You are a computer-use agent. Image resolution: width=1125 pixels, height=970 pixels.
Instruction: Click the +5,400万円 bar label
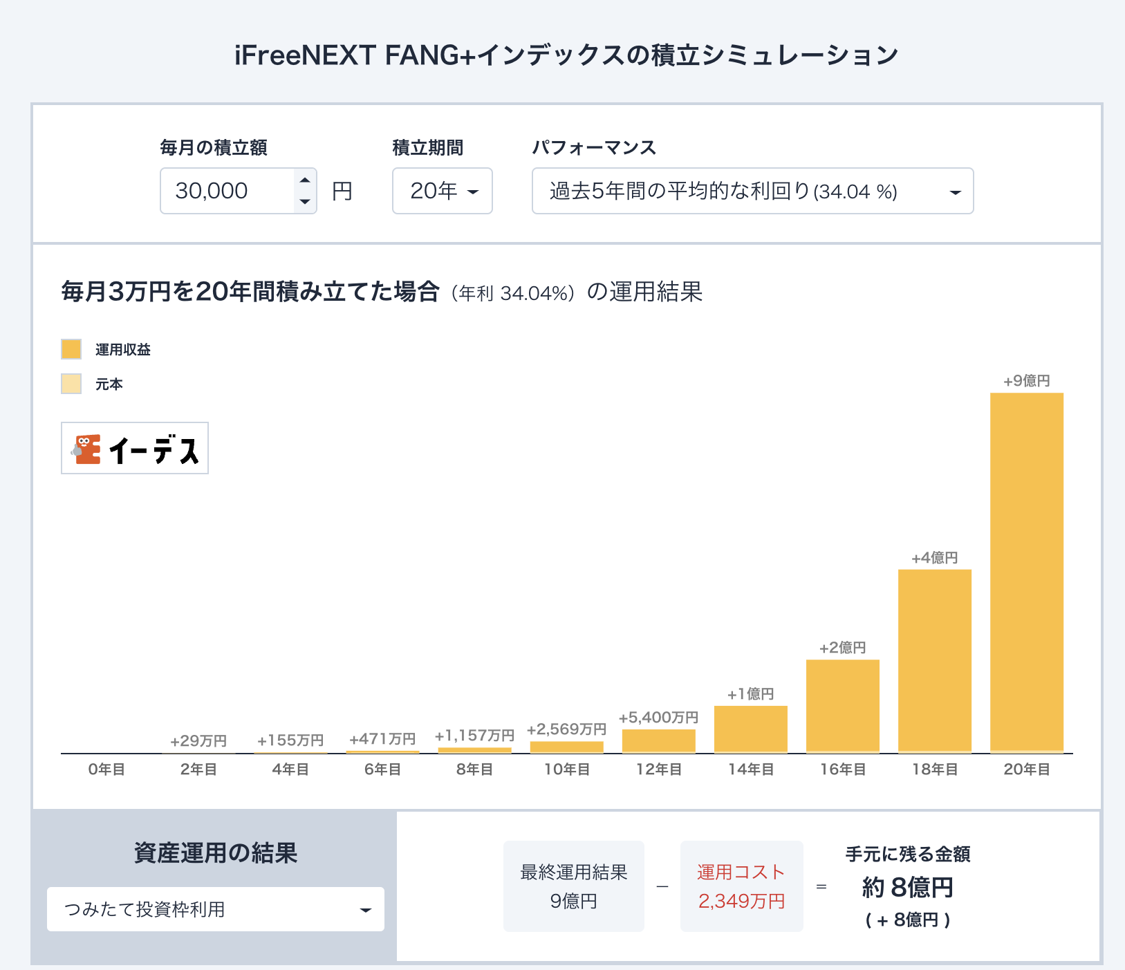659,718
